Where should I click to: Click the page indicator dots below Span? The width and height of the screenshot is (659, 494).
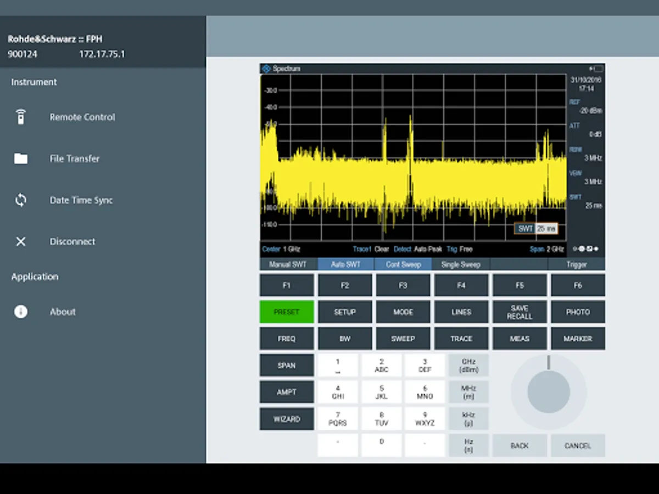[x=585, y=249]
